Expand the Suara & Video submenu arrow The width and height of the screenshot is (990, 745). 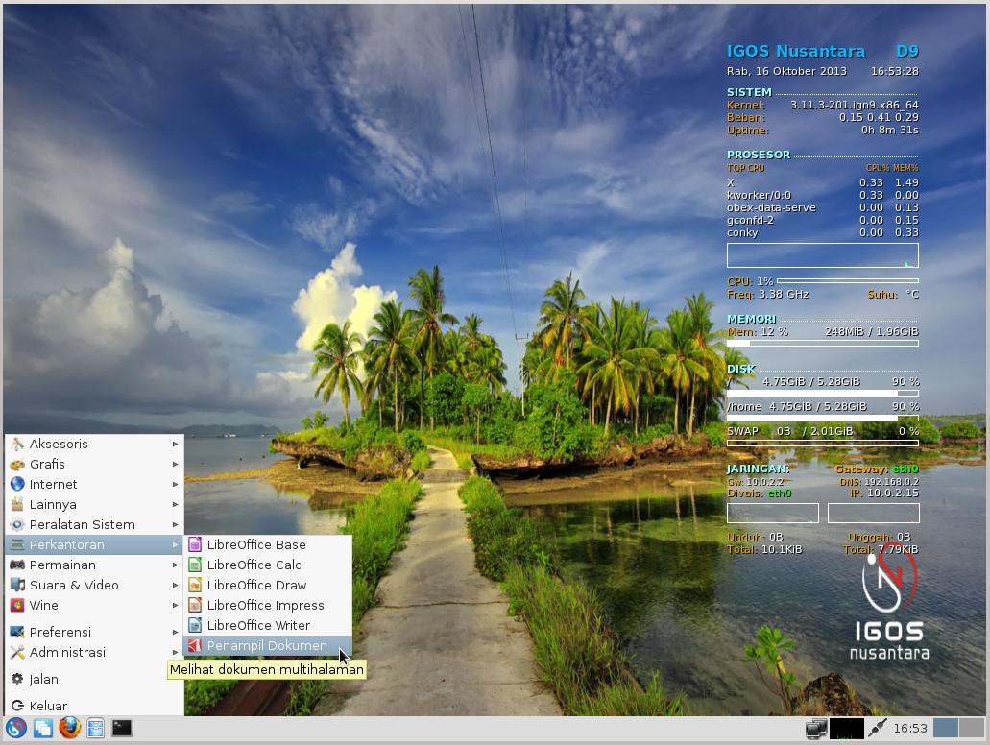point(176,585)
